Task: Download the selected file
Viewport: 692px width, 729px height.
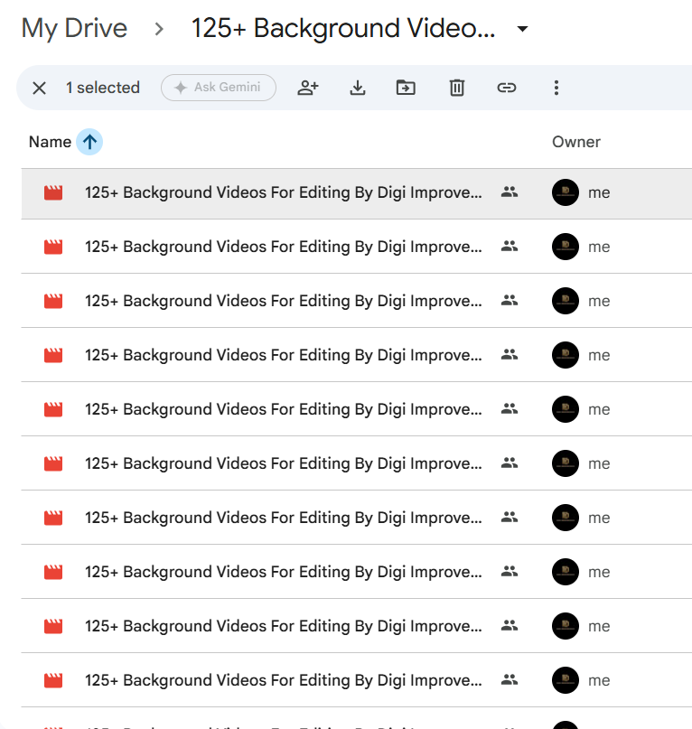Action: pos(358,88)
